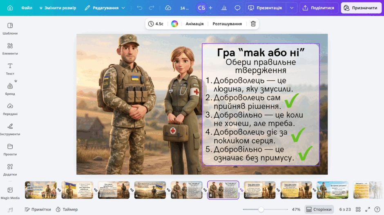Screen dimensions: 384x215
Task: Open the СБ user avatar
Action: tap(201, 8)
